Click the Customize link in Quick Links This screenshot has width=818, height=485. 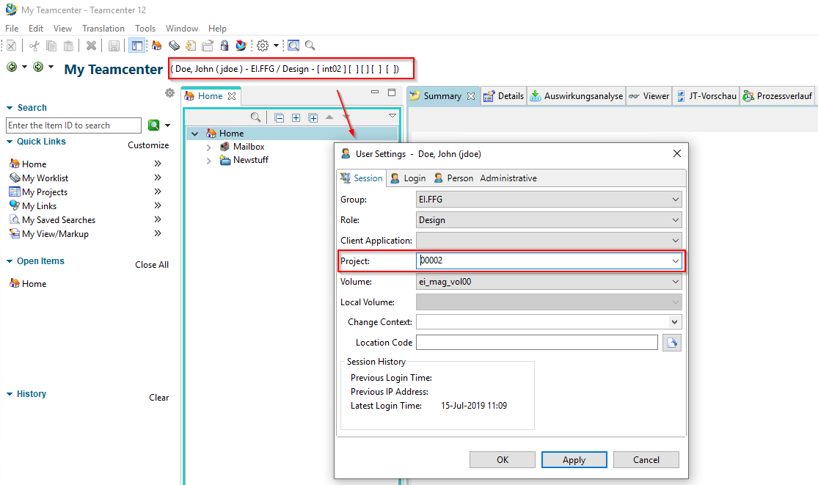tap(148, 145)
